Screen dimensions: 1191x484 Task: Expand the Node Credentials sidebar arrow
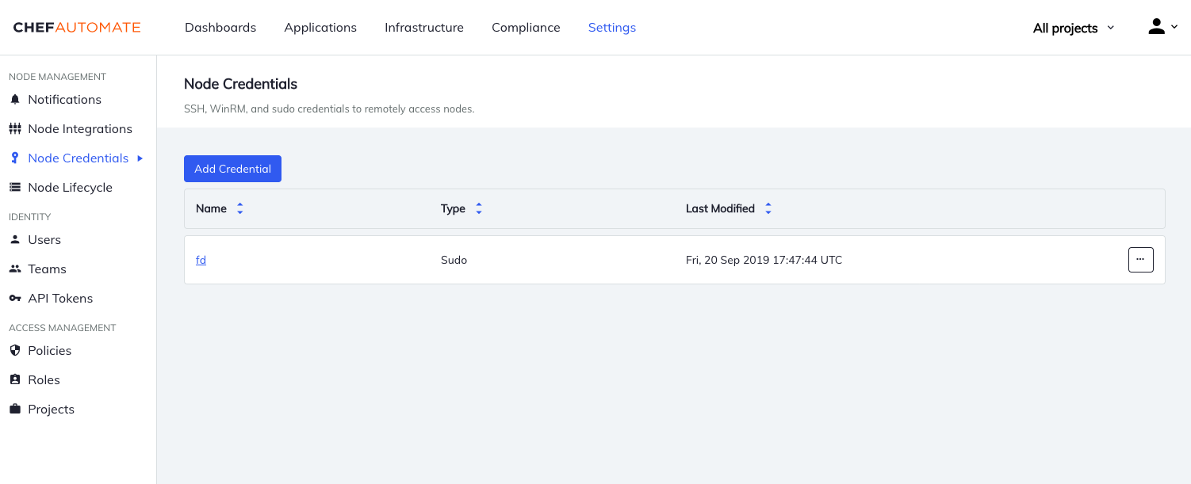tap(141, 158)
